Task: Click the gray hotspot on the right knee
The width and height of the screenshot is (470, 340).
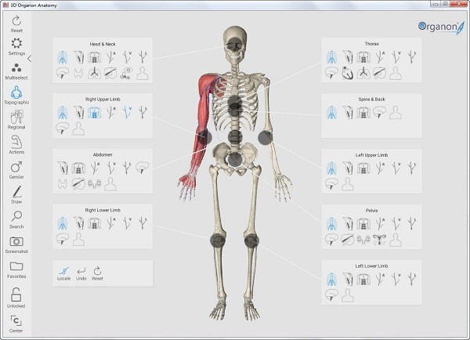Action: (218, 241)
